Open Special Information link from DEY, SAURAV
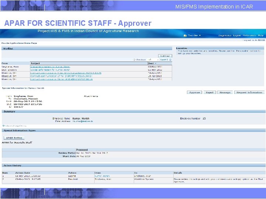This screenshot has height=199, width=266. (50, 70)
